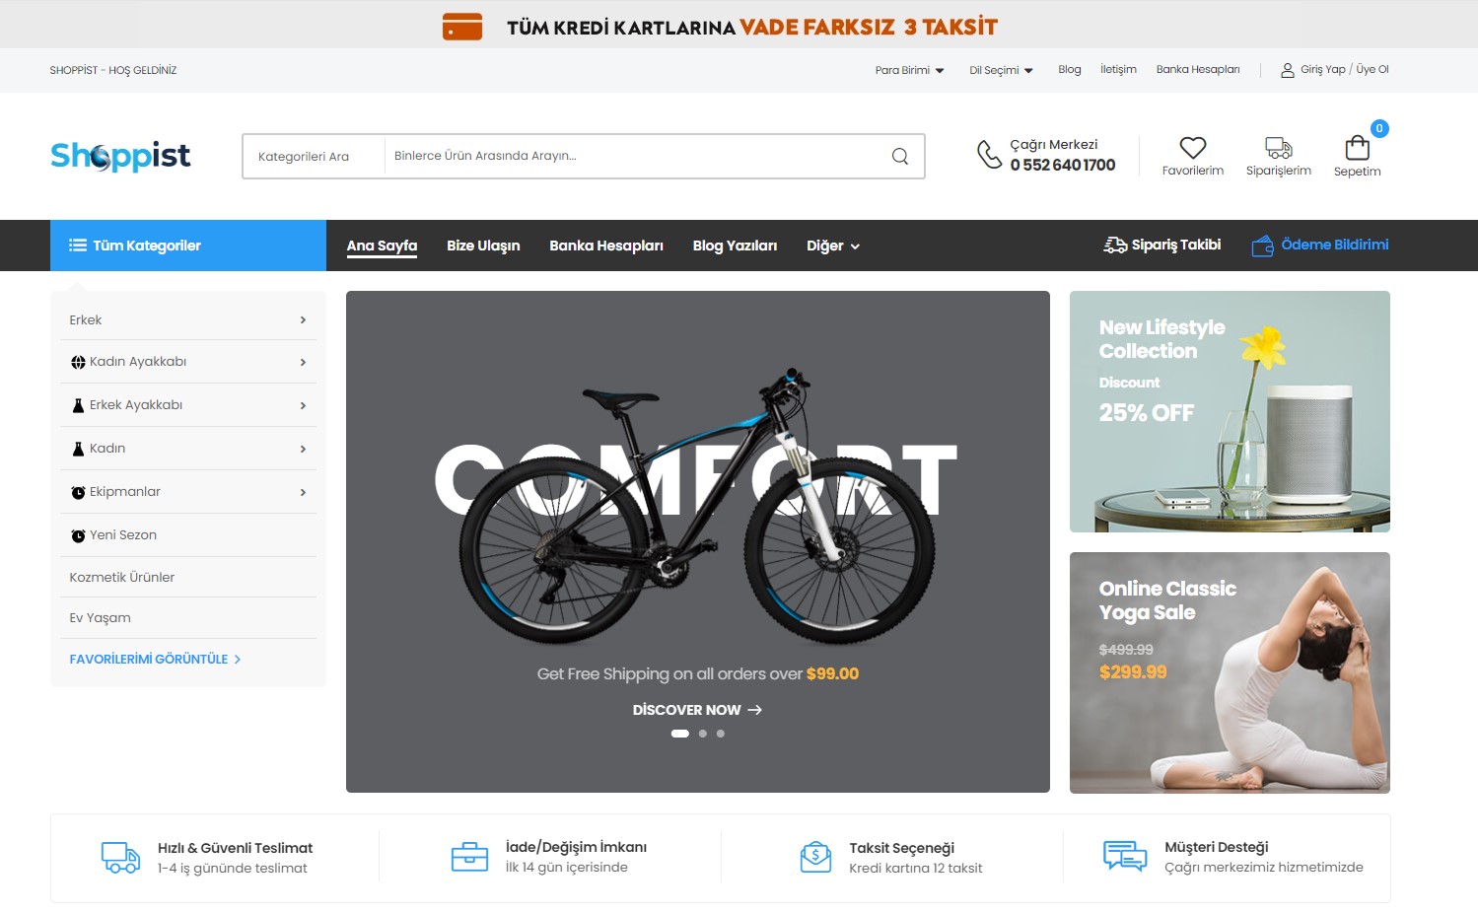The image size is (1478, 914).
Task: Click FAVORİLERİMİ GÖRÜNTÜLE link
Action: [155, 659]
